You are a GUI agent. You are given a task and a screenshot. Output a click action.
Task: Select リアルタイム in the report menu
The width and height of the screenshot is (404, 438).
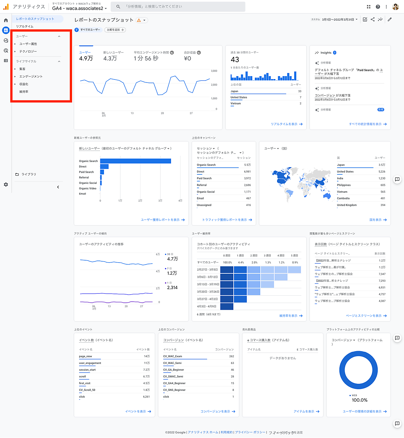25,26
